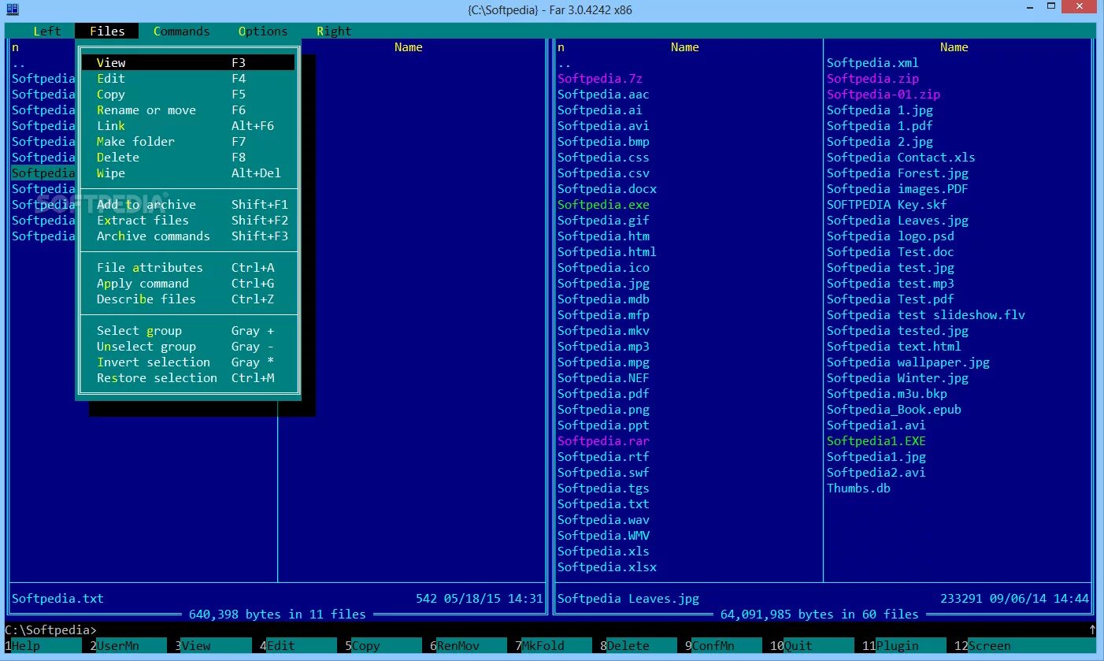Open the Options menu

coord(263,32)
